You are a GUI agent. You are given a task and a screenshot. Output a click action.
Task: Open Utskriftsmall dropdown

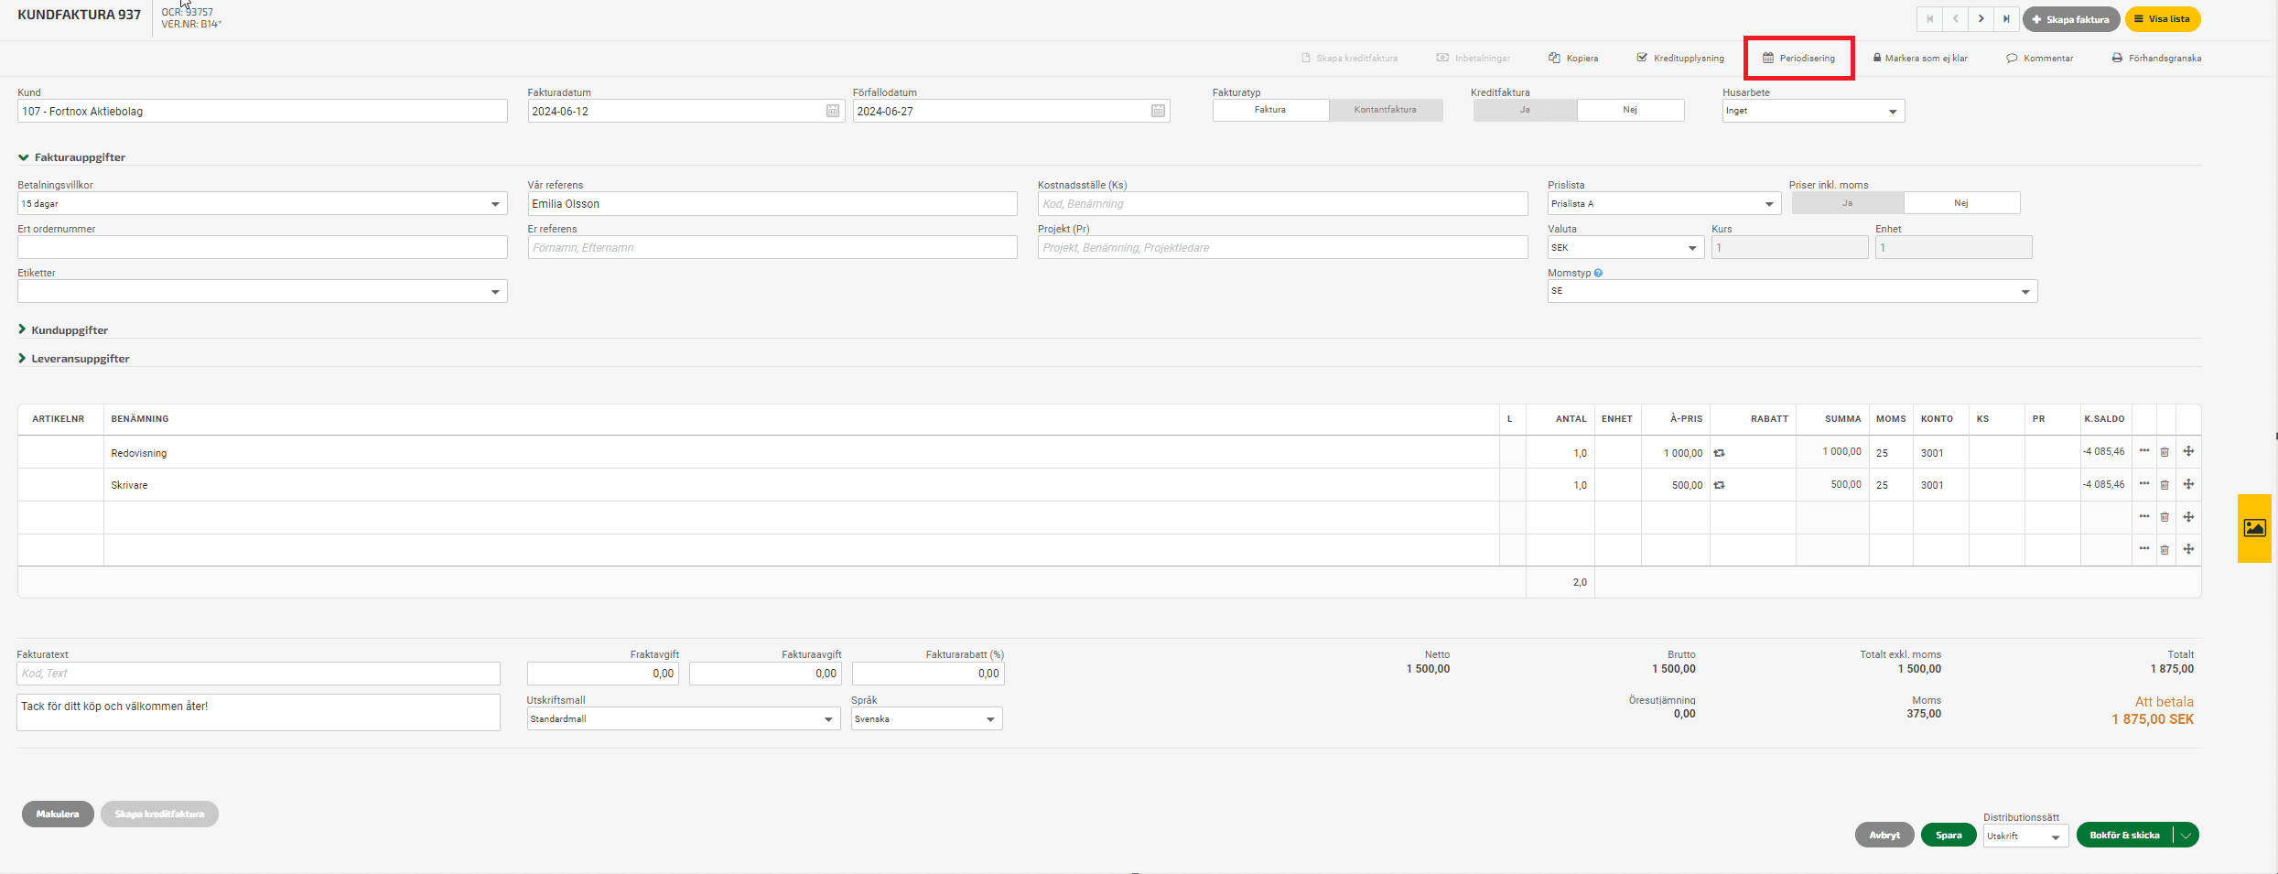tap(684, 718)
